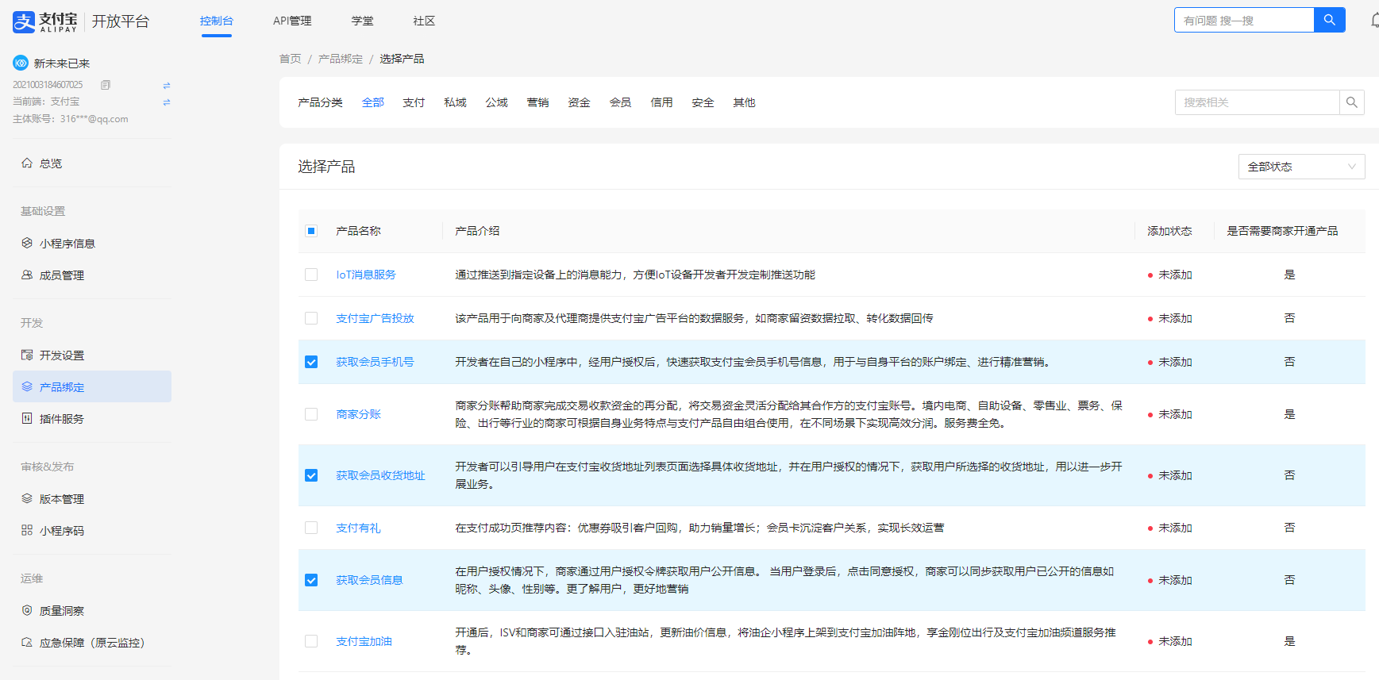This screenshot has height=680, width=1379.
Task: Click the product search magnifier button
Action: point(1352,102)
